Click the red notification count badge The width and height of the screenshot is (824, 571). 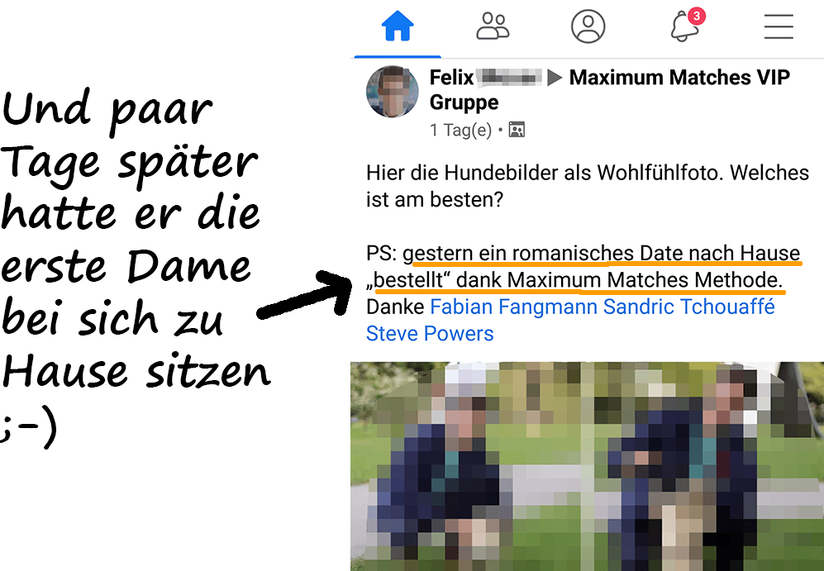tap(697, 16)
